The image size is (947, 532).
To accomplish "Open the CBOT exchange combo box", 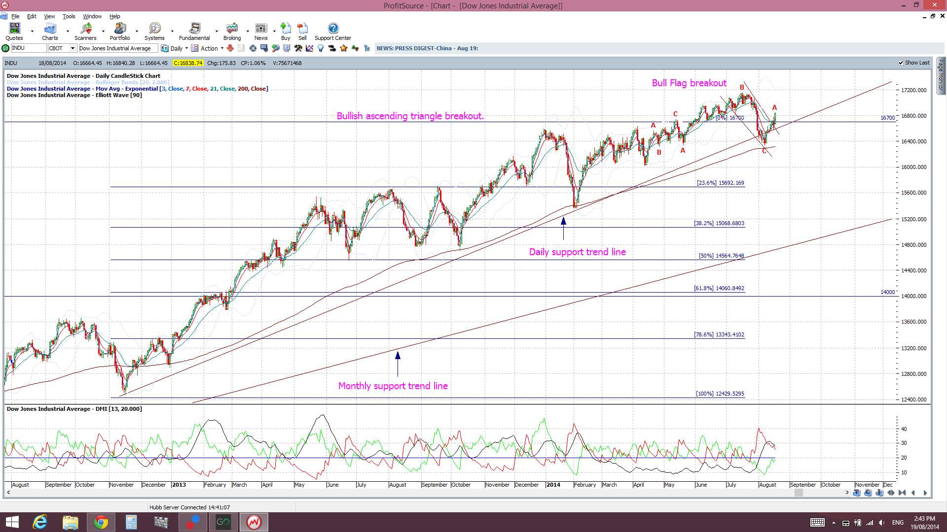I will tap(62, 48).
